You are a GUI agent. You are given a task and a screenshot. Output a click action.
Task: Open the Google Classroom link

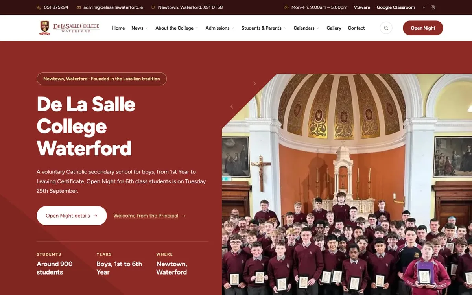point(396,7)
